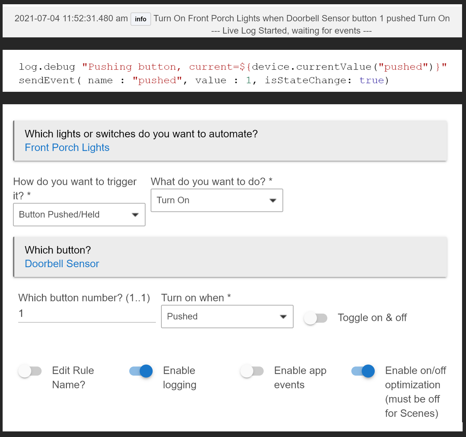Turn on the Enable app events switch
The height and width of the screenshot is (437, 466).
pyautogui.click(x=252, y=371)
